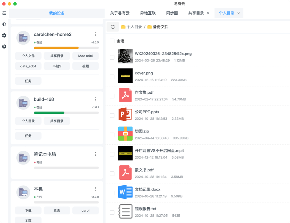The width and height of the screenshot is (290, 223).
Task: Open the settings gear icon
Action: [4, 35]
